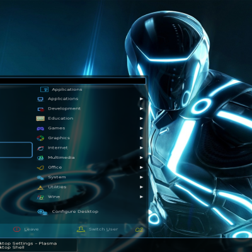Expand the Office submenu arrow
Image resolution: width=252 pixels, height=252 pixels.
pyautogui.click(x=141, y=168)
